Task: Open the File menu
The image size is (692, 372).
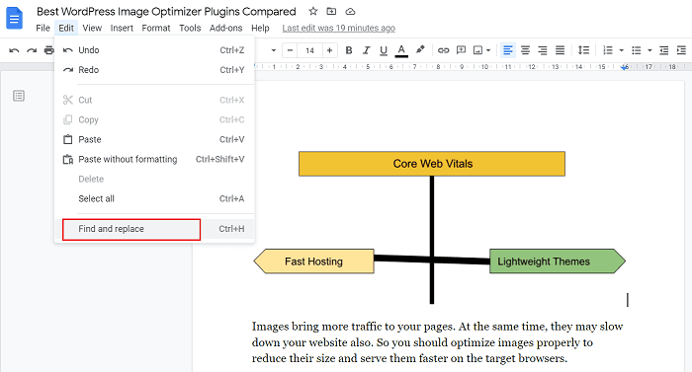Action: 43,28
